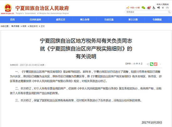Click the plus icon for more sharing

pos(160,64)
